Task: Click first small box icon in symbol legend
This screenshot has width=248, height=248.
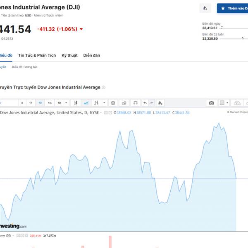Action: click(106, 113)
